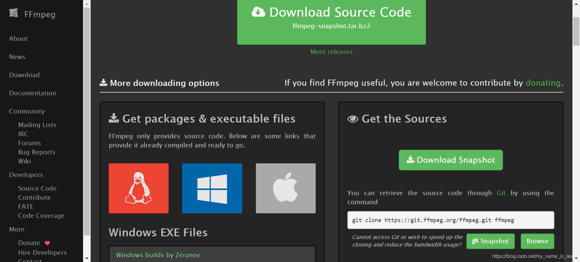Open Source Code in the sidebar
Viewport: 580px width, 262px height.
point(37,188)
